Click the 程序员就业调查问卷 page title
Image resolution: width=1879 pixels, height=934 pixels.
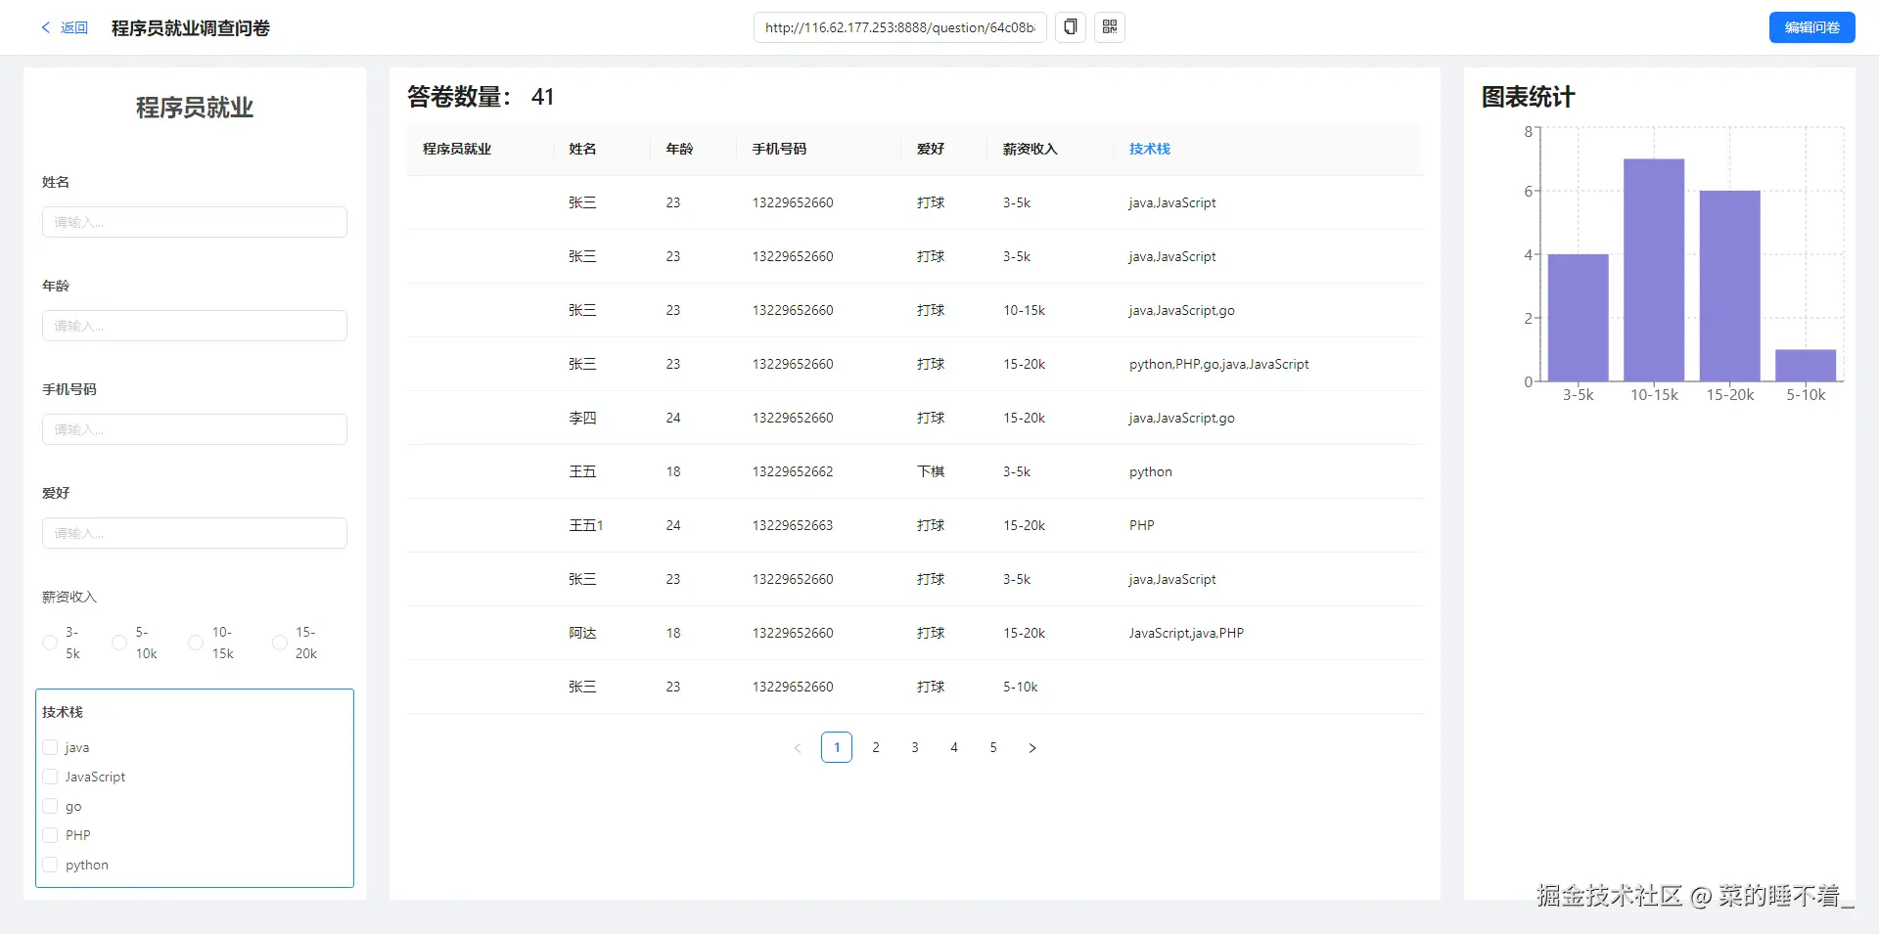pyautogui.click(x=191, y=27)
